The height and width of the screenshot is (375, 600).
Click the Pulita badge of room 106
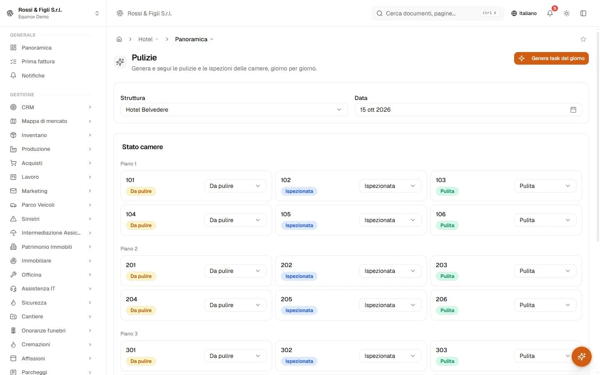click(447, 225)
